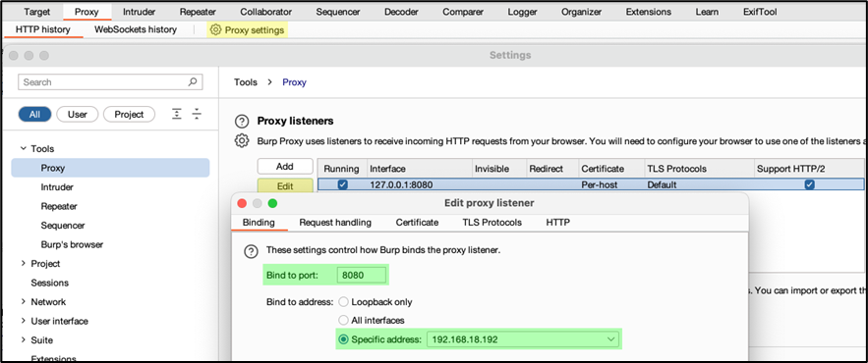Collapse the Tools tree section

[24, 148]
